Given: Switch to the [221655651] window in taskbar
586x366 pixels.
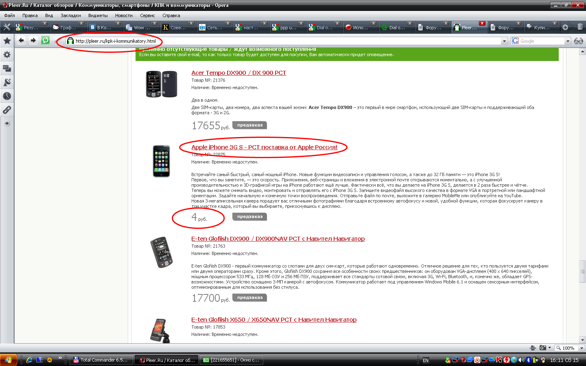Looking at the screenshot, I should 232,360.
